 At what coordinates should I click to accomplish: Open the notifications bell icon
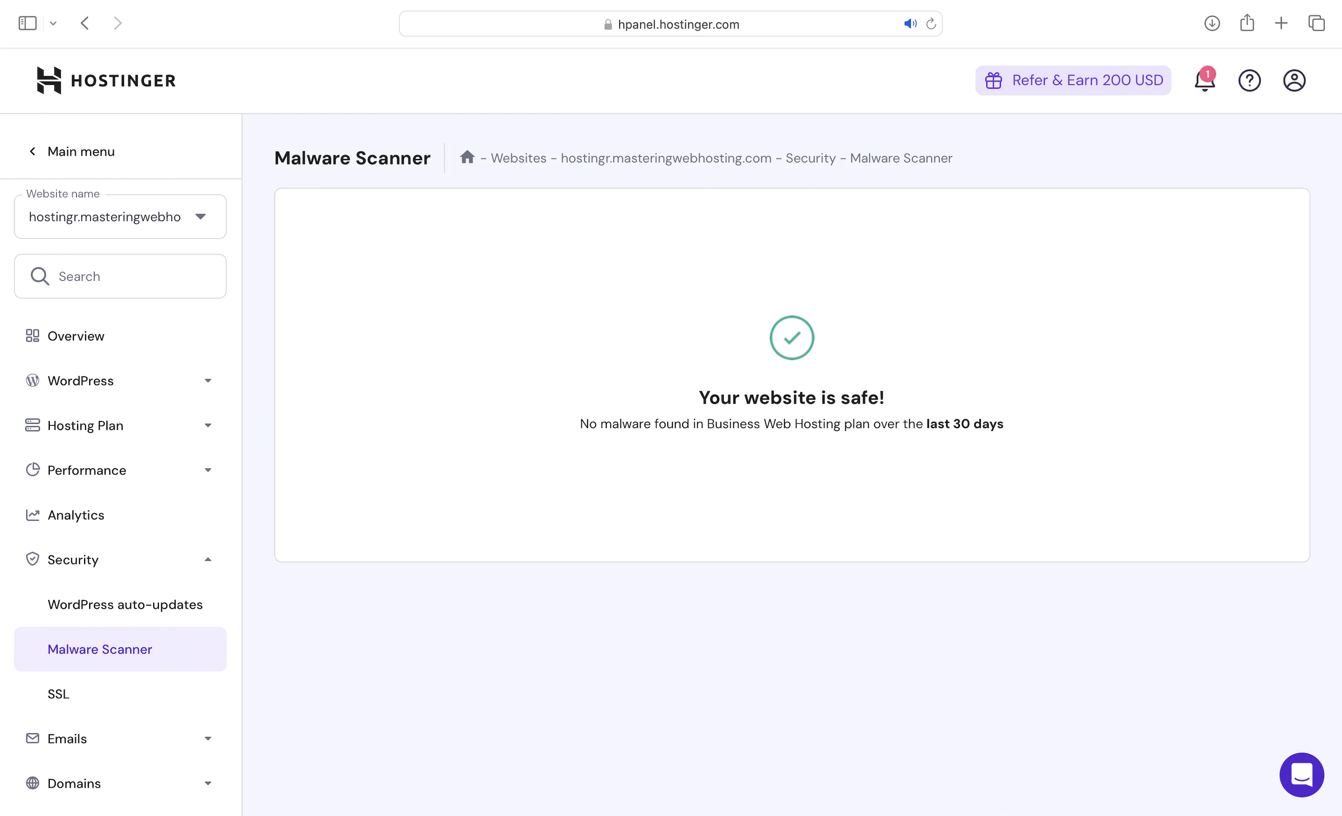1204,80
